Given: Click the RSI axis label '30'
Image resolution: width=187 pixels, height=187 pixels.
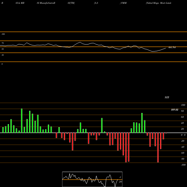Looking at the screenshot, I should click(x=3, y=55).
